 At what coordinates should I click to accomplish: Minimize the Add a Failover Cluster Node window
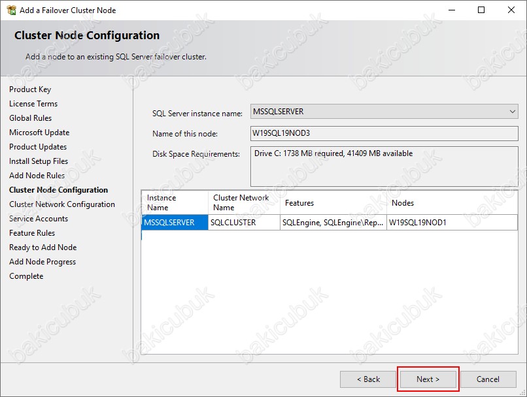tap(452, 10)
